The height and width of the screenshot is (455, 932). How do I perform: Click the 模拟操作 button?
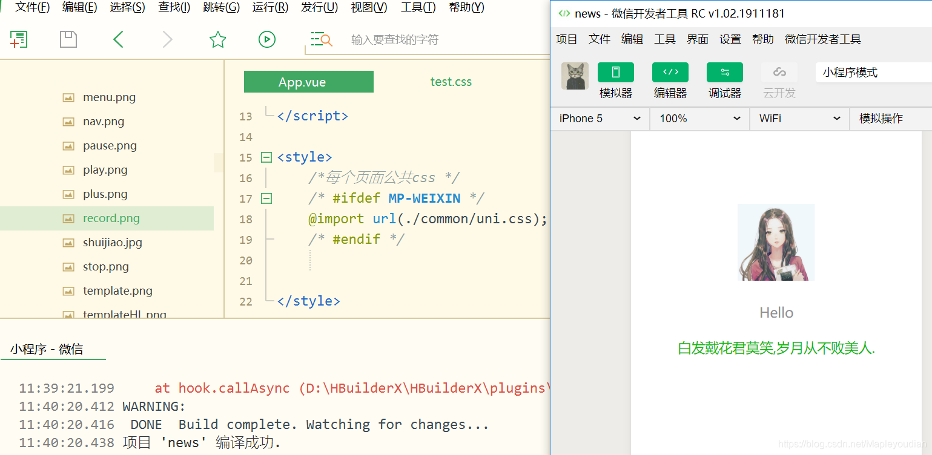coord(888,118)
